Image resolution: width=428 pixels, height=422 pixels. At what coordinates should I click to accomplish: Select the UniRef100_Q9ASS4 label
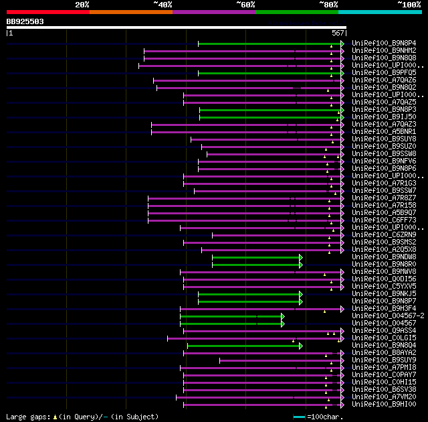click(384, 331)
